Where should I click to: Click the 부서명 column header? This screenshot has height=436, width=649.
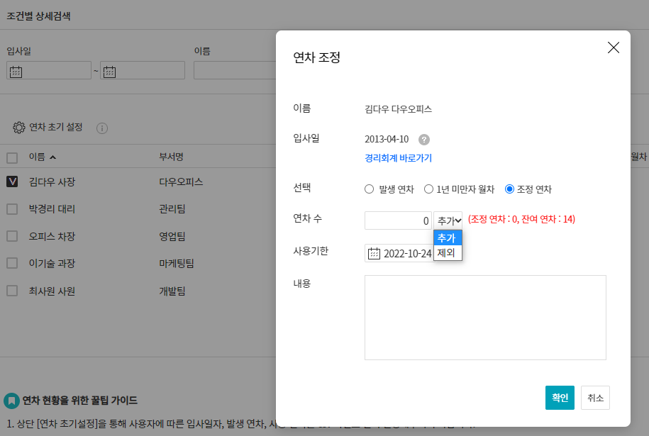171,157
